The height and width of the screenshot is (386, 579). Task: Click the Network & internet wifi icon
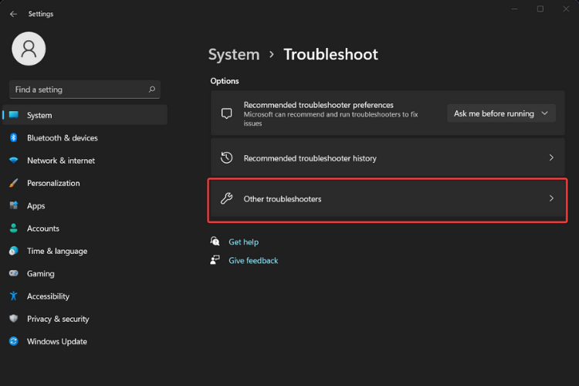pos(13,161)
